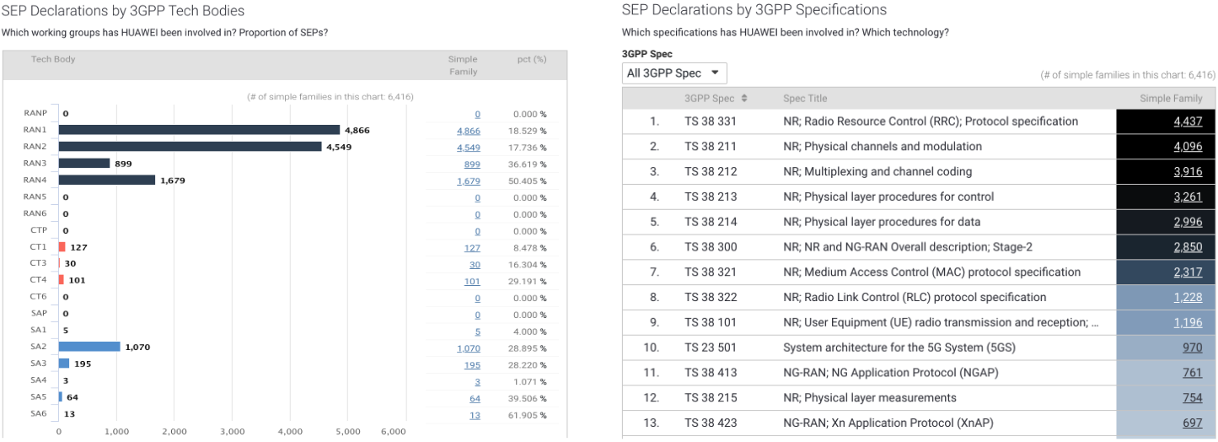Click 'NG-RAN; NG Application Protocol (NGAP)' title
The height and width of the screenshot is (442, 1218).
[x=890, y=373]
